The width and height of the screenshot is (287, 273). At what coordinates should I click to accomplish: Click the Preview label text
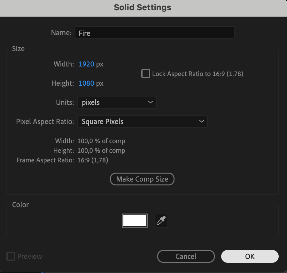pyautogui.click(x=30, y=256)
